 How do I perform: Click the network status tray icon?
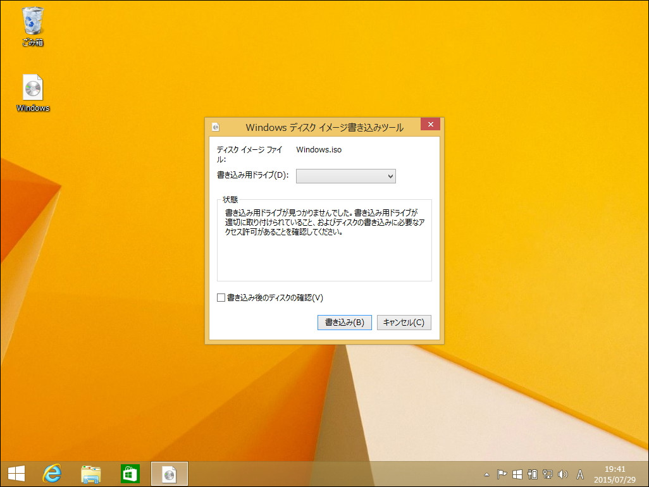click(548, 474)
